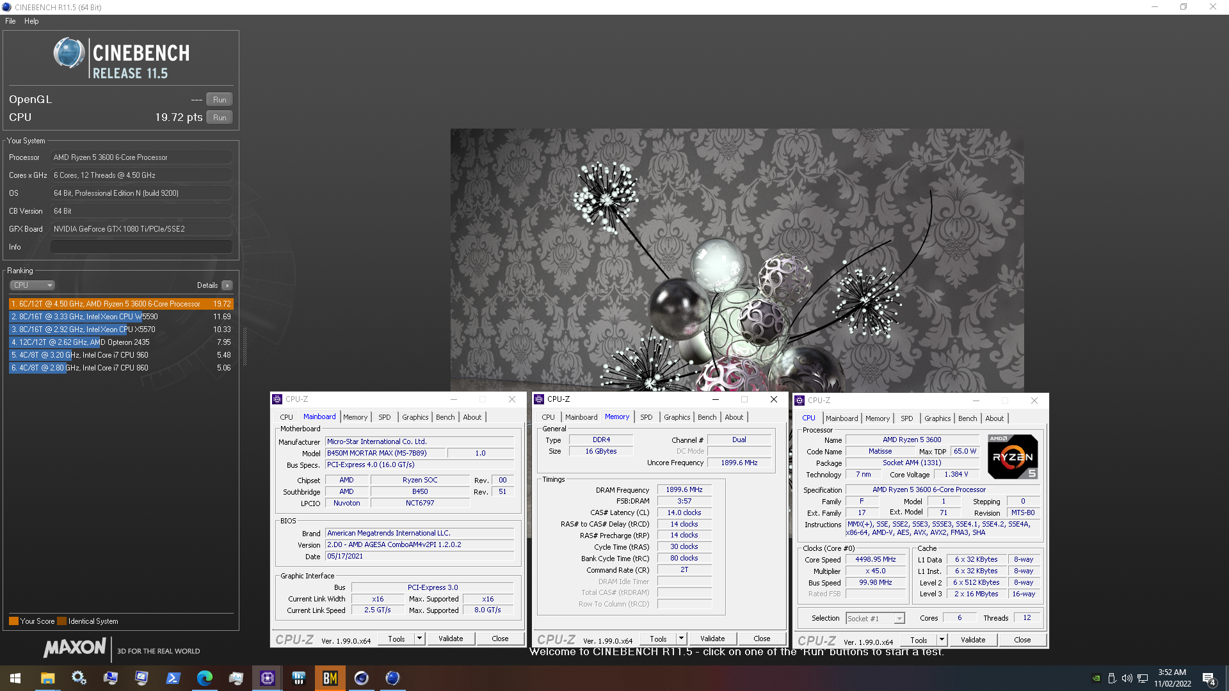The height and width of the screenshot is (691, 1229).
Task: Click Validate in Mainboard CPU-Z window
Action: [x=451, y=639]
